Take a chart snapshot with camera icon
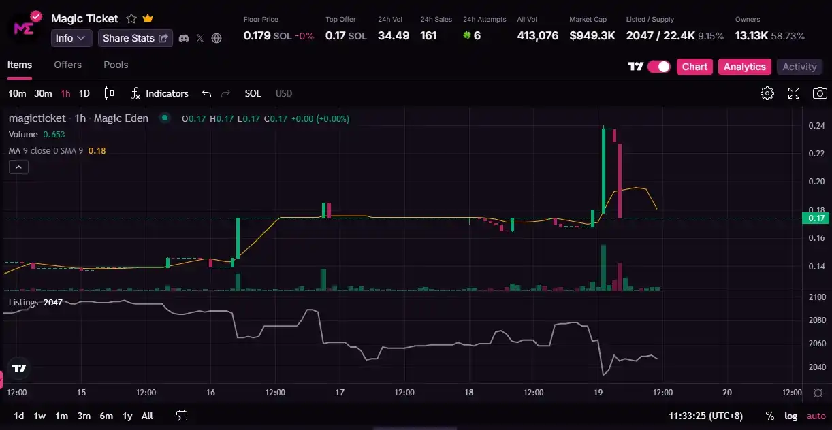Screen dimensions: 832x430 [820, 93]
